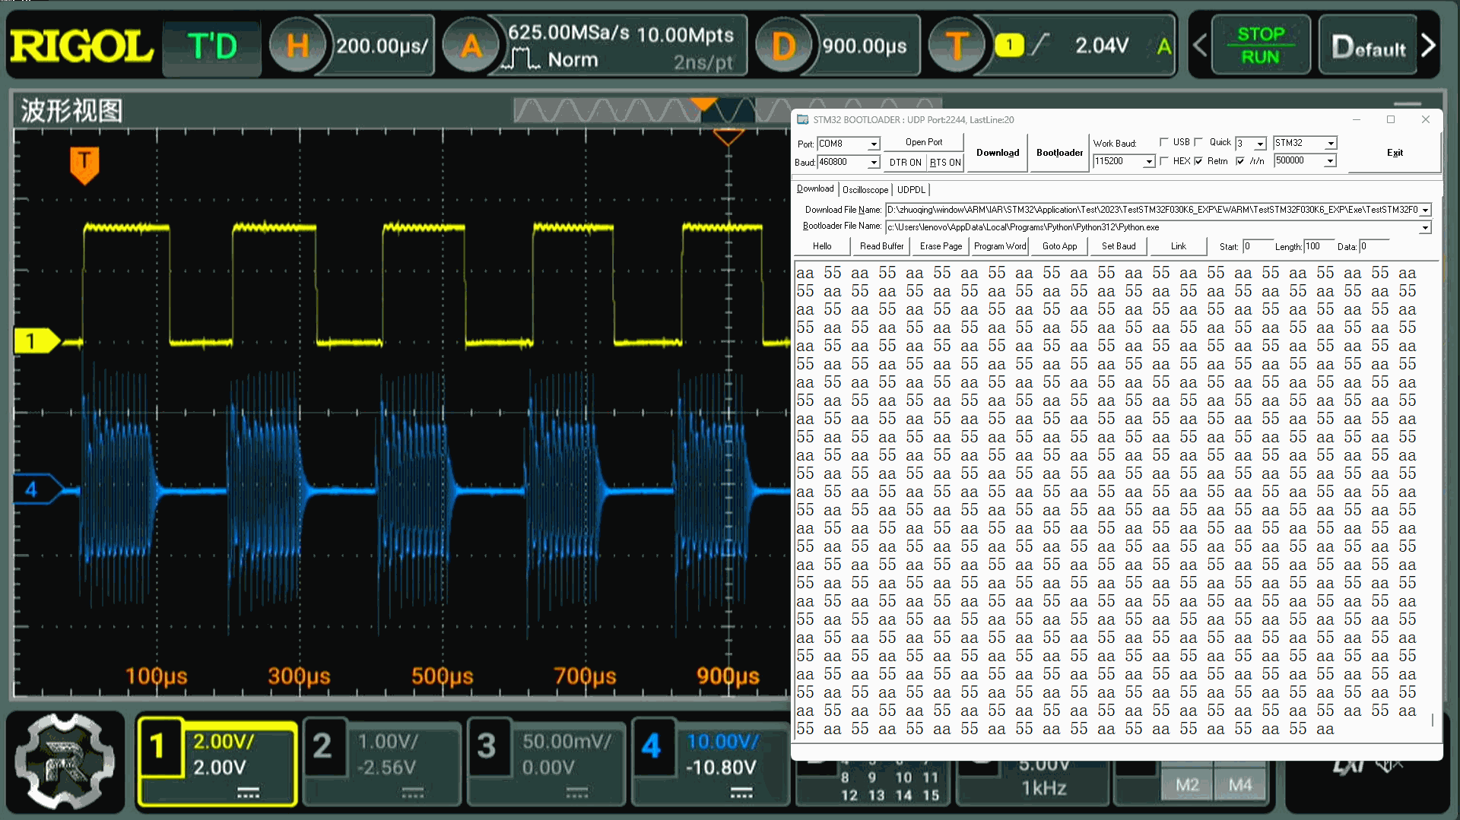
Task: Toggle math channel M4
Action: click(1239, 785)
